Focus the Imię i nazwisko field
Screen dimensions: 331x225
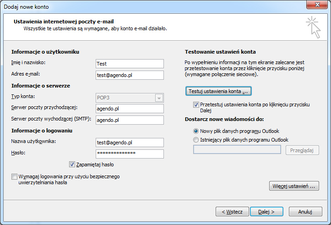pos(130,64)
